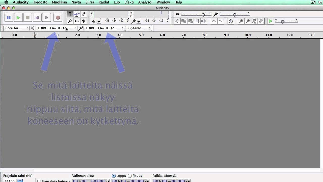Select the Envelope tool
This screenshot has height=182, width=323.
pyautogui.click(x=77, y=14)
